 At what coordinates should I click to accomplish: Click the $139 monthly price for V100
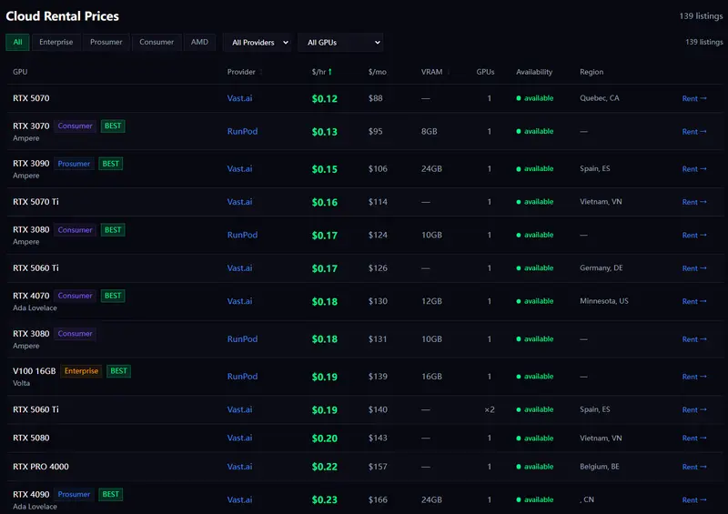pyautogui.click(x=378, y=376)
